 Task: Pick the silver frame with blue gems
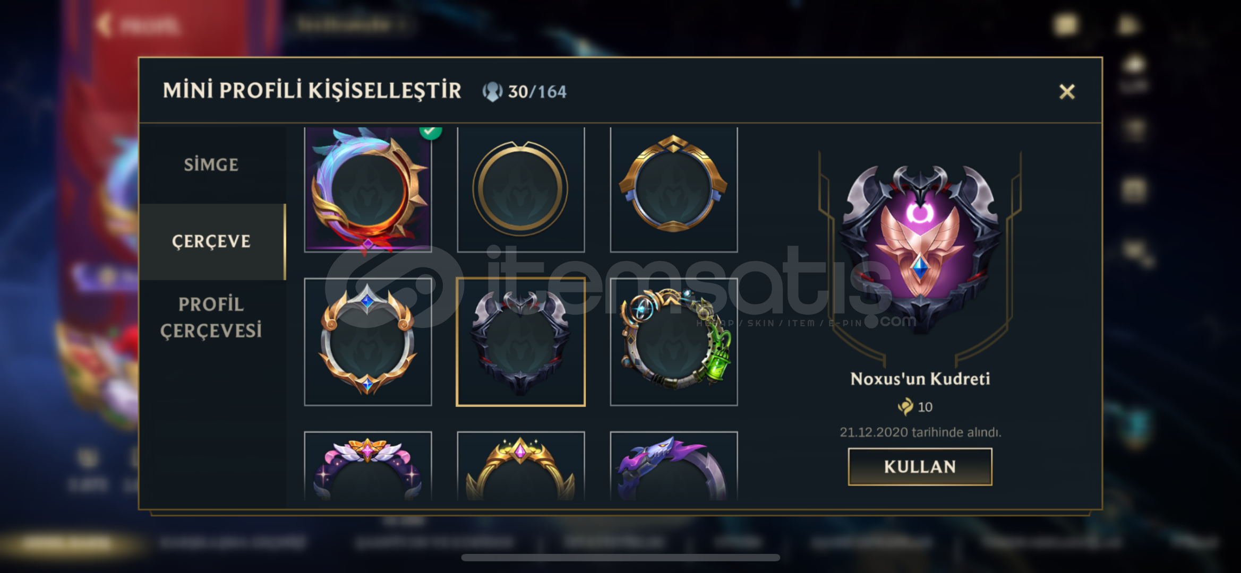point(368,342)
